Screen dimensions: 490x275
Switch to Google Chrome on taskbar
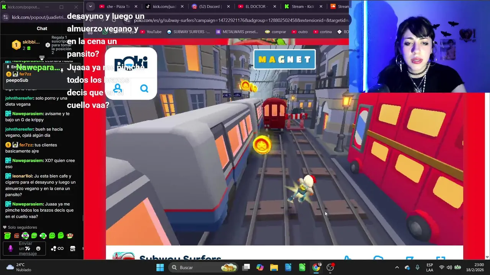click(316, 267)
